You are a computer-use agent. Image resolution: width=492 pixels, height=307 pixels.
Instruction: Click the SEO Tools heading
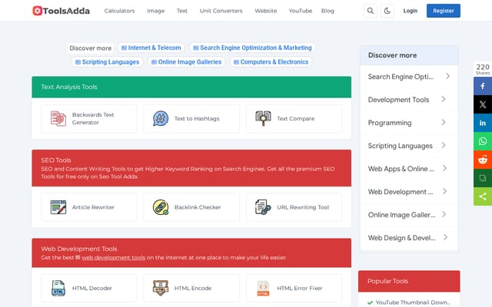coord(56,160)
